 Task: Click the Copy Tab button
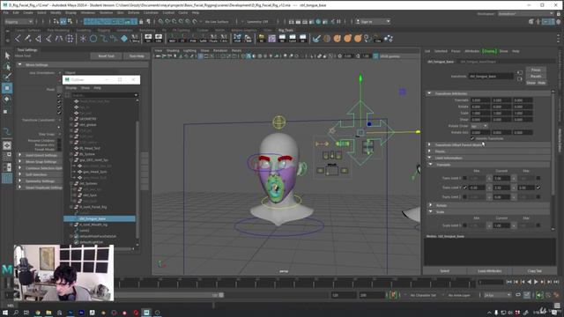[x=535, y=271]
